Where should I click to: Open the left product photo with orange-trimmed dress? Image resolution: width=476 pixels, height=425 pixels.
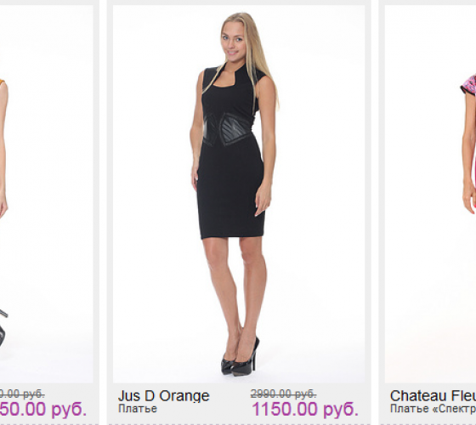47,194
